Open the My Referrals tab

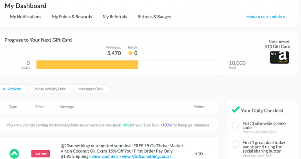click(x=114, y=17)
